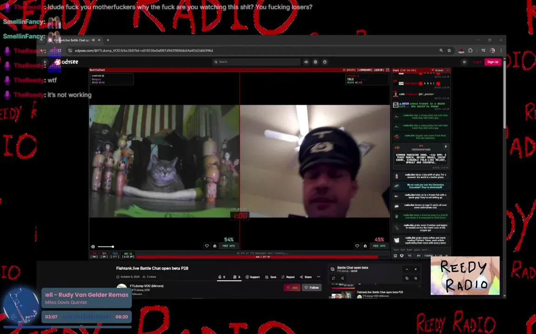The width and height of the screenshot is (536, 334).
Task: Click the chat message input field
Action: [x=421, y=250]
